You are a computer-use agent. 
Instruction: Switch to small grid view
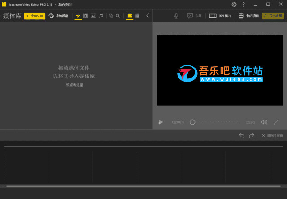[x=137, y=16]
